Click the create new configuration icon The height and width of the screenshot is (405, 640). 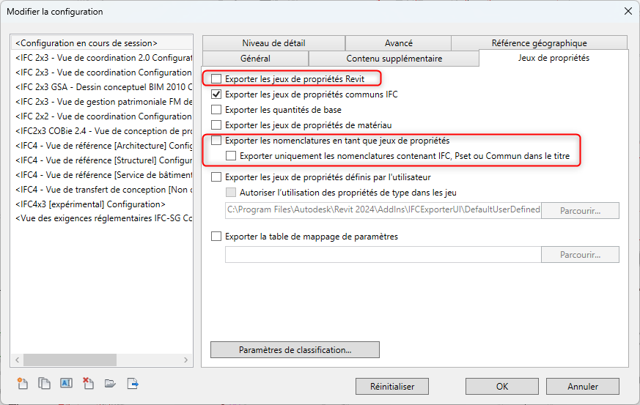click(x=22, y=383)
